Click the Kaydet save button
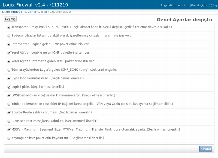218x158 pixels. pyautogui.click(x=206, y=149)
